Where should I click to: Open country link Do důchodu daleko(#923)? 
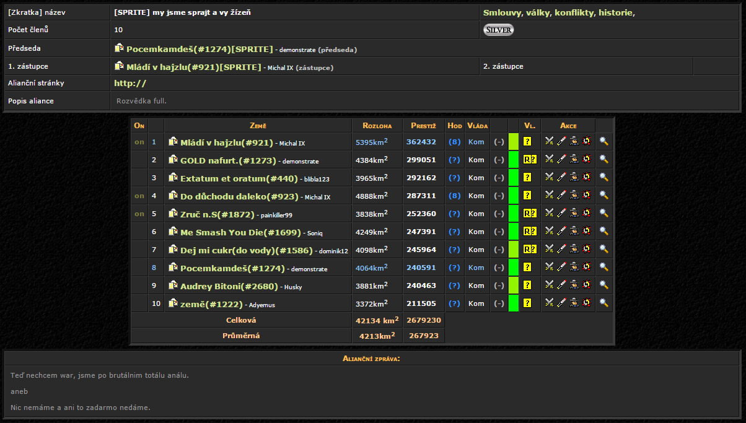pyautogui.click(x=239, y=196)
